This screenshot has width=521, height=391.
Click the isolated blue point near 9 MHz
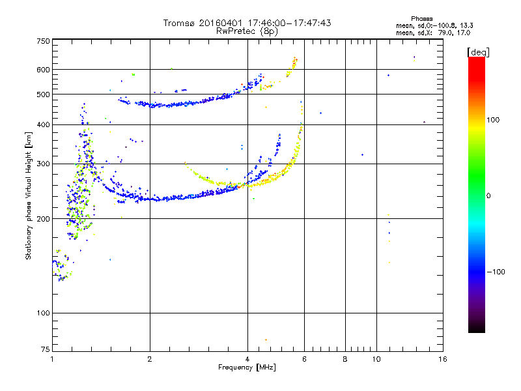point(362,154)
